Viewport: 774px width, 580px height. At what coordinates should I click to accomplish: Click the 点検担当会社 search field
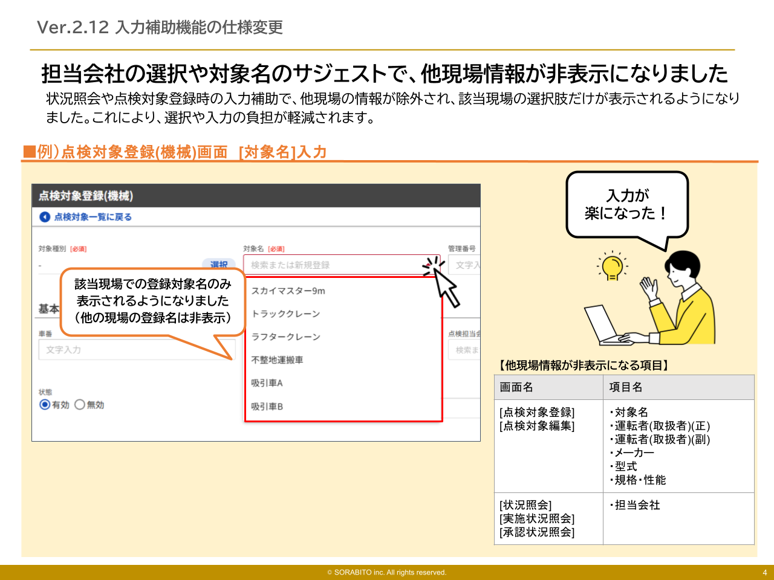tap(464, 350)
